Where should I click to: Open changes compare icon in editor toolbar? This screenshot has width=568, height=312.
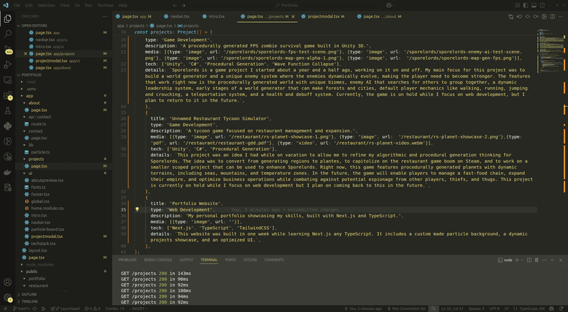click(x=511, y=16)
